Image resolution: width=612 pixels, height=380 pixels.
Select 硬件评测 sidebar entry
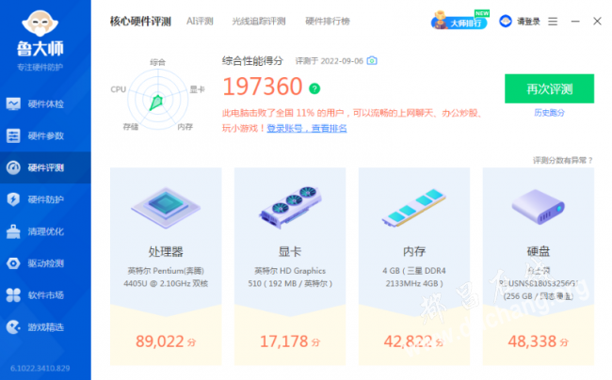45,167
